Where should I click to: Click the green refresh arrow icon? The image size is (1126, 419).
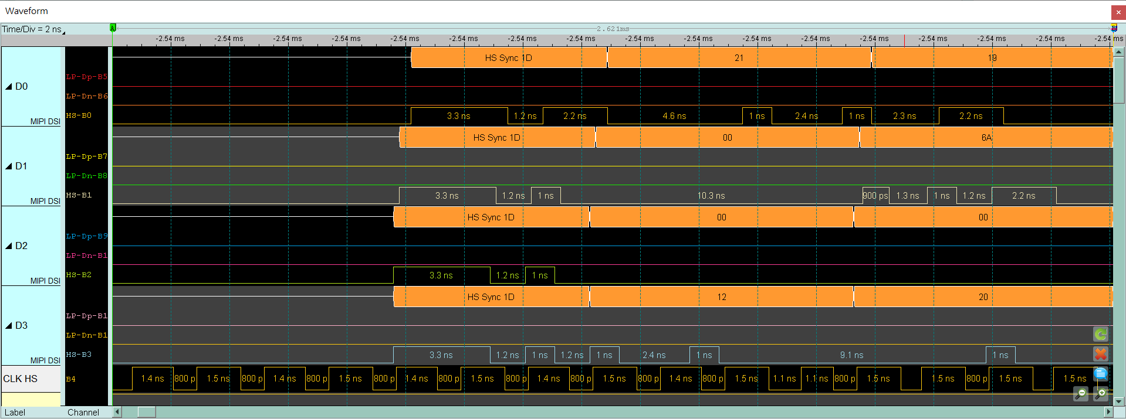pos(1101,334)
